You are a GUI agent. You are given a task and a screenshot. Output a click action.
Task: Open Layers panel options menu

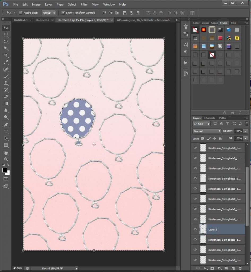click(x=246, y=118)
